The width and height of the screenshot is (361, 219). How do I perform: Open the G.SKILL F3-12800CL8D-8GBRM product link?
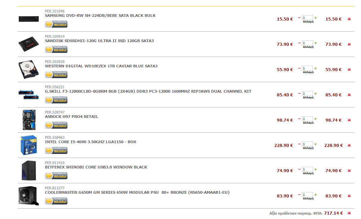tap(148, 91)
